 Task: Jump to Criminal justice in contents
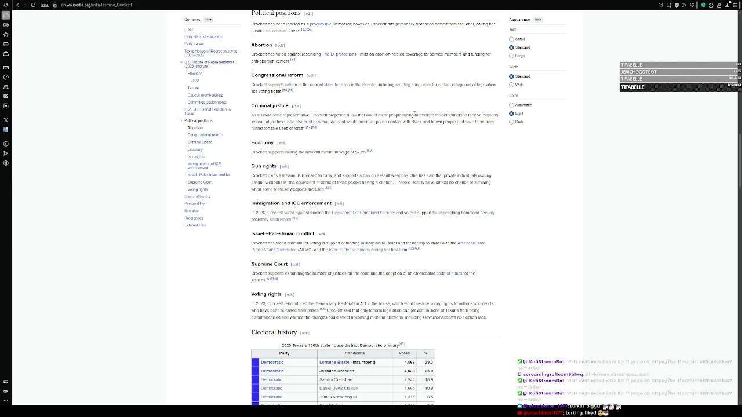200,142
